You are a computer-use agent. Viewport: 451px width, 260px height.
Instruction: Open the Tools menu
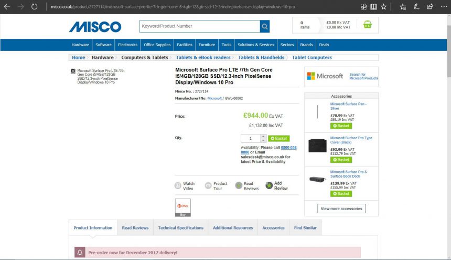coord(227,45)
